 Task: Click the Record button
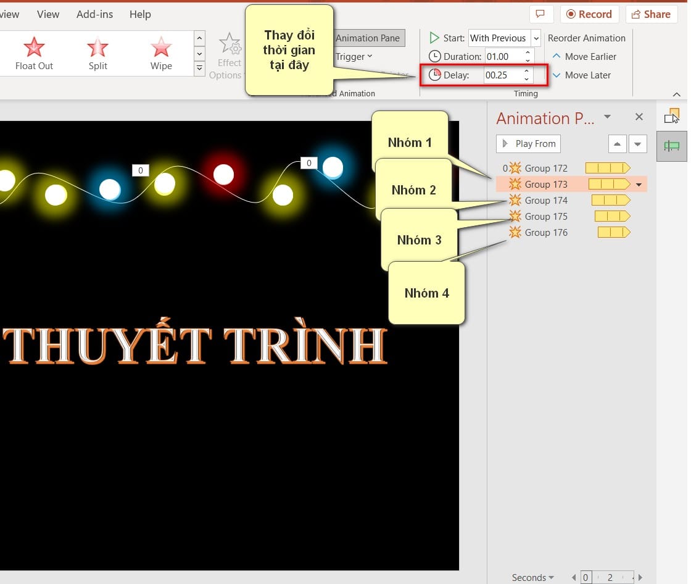[590, 14]
